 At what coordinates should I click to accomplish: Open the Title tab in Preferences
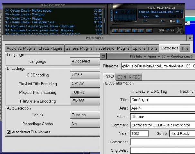pos(185,48)
